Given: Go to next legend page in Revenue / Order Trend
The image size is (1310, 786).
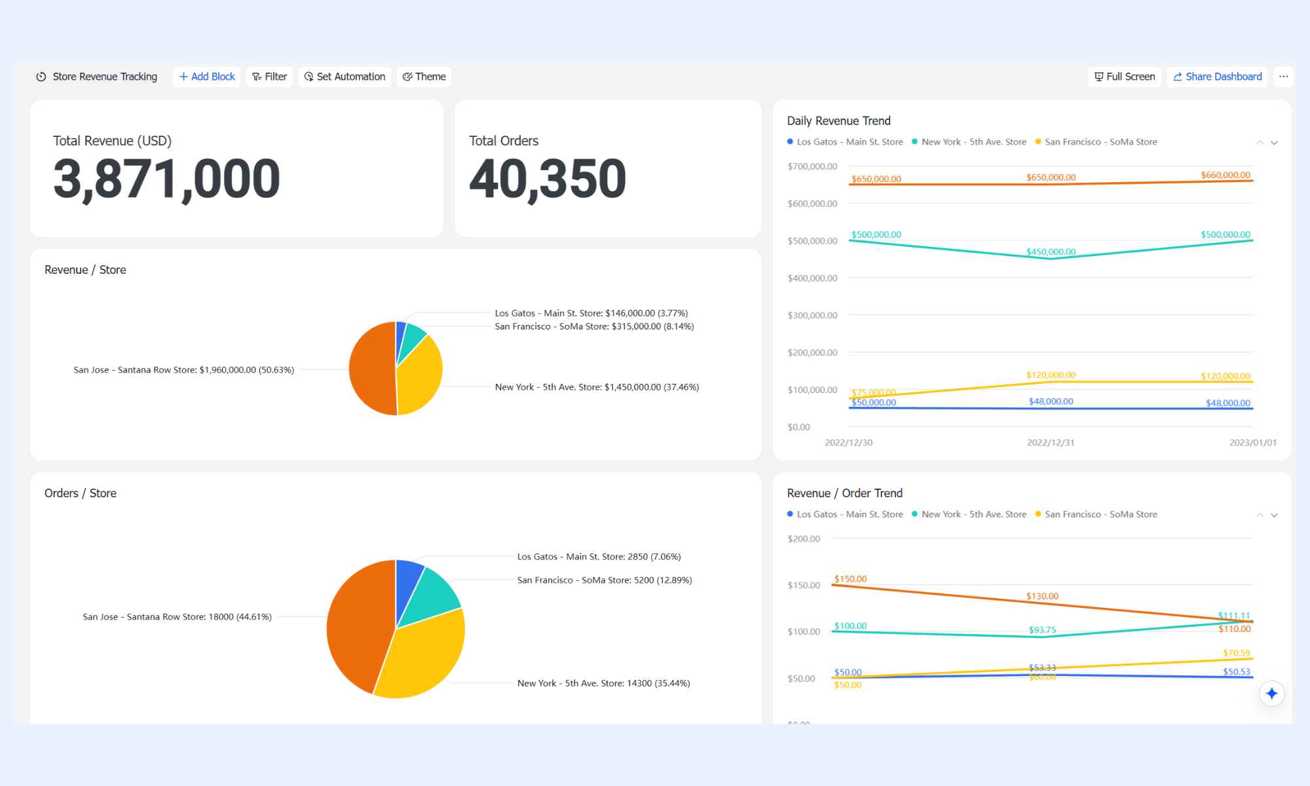Looking at the screenshot, I should [x=1274, y=515].
